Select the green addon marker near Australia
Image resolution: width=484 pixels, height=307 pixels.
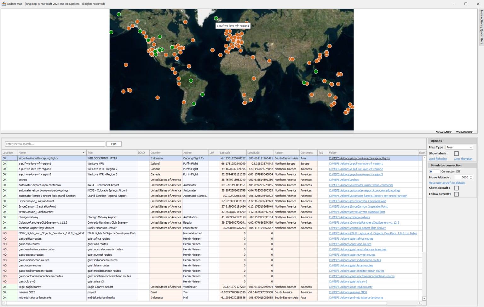tap(303, 83)
